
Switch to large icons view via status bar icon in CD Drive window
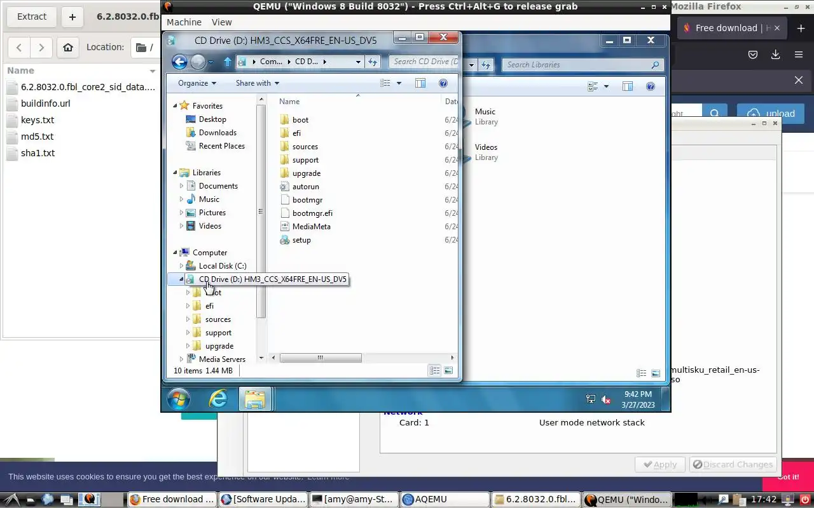click(x=448, y=371)
